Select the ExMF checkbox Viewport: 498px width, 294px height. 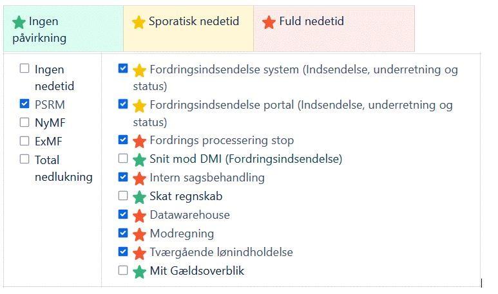[24, 140]
